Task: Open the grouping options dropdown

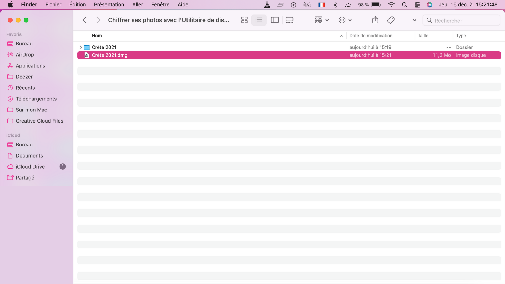Action: pyautogui.click(x=322, y=20)
